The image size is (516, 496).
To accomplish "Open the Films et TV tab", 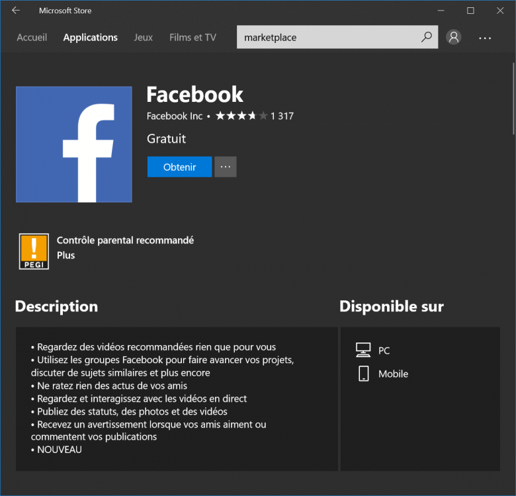I will click(193, 38).
